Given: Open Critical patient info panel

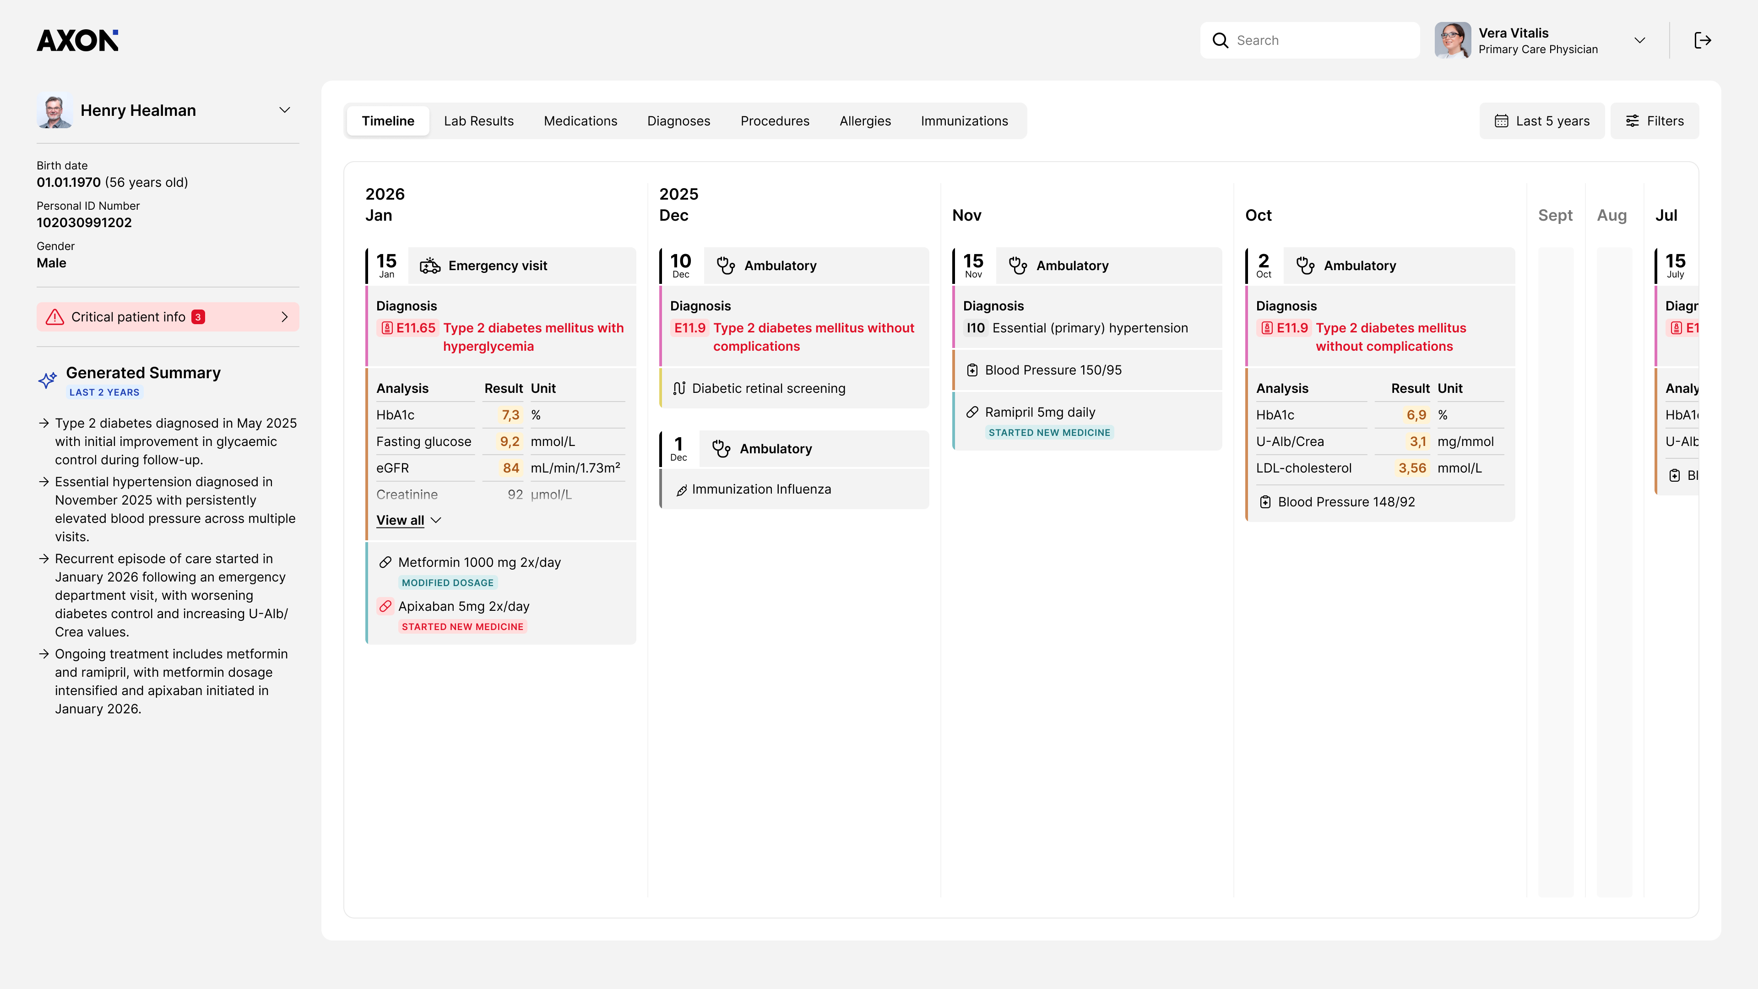Looking at the screenshot, I should [168, 317].
